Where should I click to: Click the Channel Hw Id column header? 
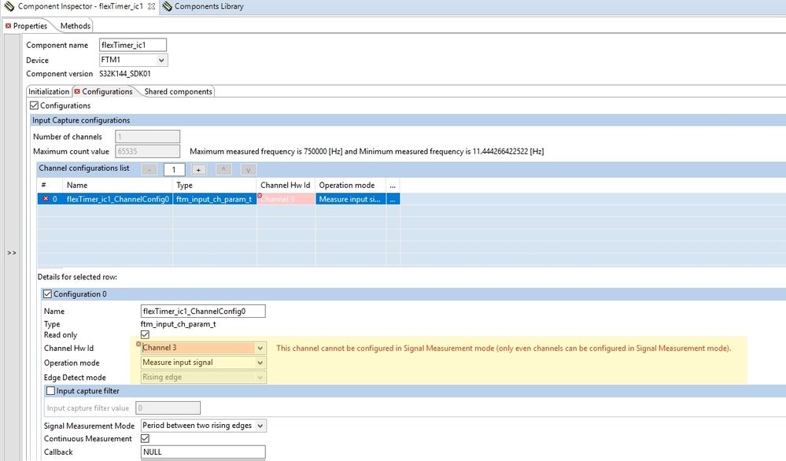tap(286, 185)
